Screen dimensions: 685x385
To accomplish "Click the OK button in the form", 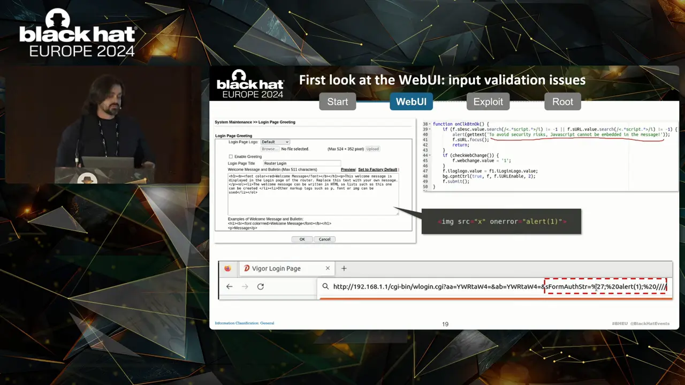I will pos(302,239).
